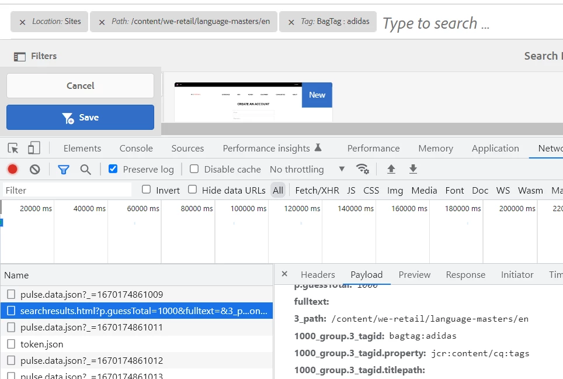Click the 100000 ms timeline marker

pos(248,209)
